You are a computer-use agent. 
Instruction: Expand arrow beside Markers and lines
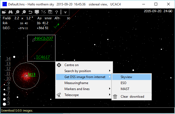coord(110,89)
